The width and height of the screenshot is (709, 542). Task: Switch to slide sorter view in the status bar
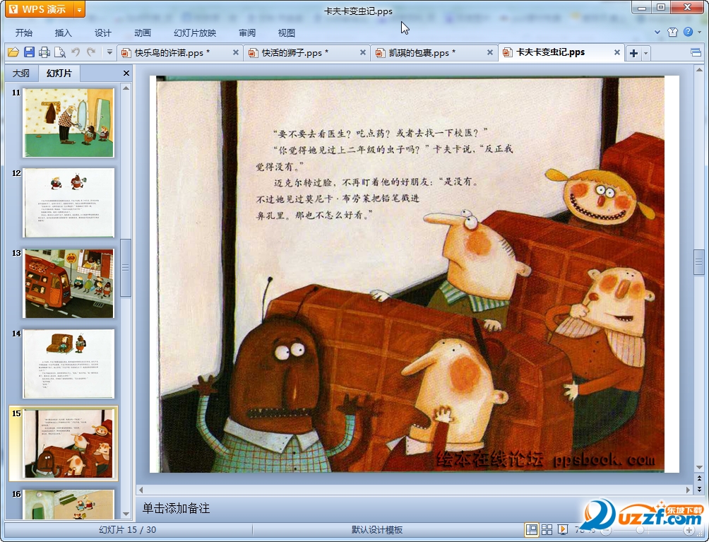pos(547,530)
